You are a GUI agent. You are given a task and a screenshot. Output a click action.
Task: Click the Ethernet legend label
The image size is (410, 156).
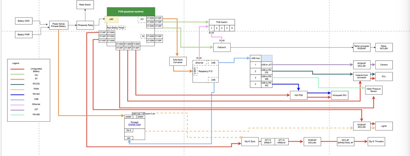tap(36, 104)
